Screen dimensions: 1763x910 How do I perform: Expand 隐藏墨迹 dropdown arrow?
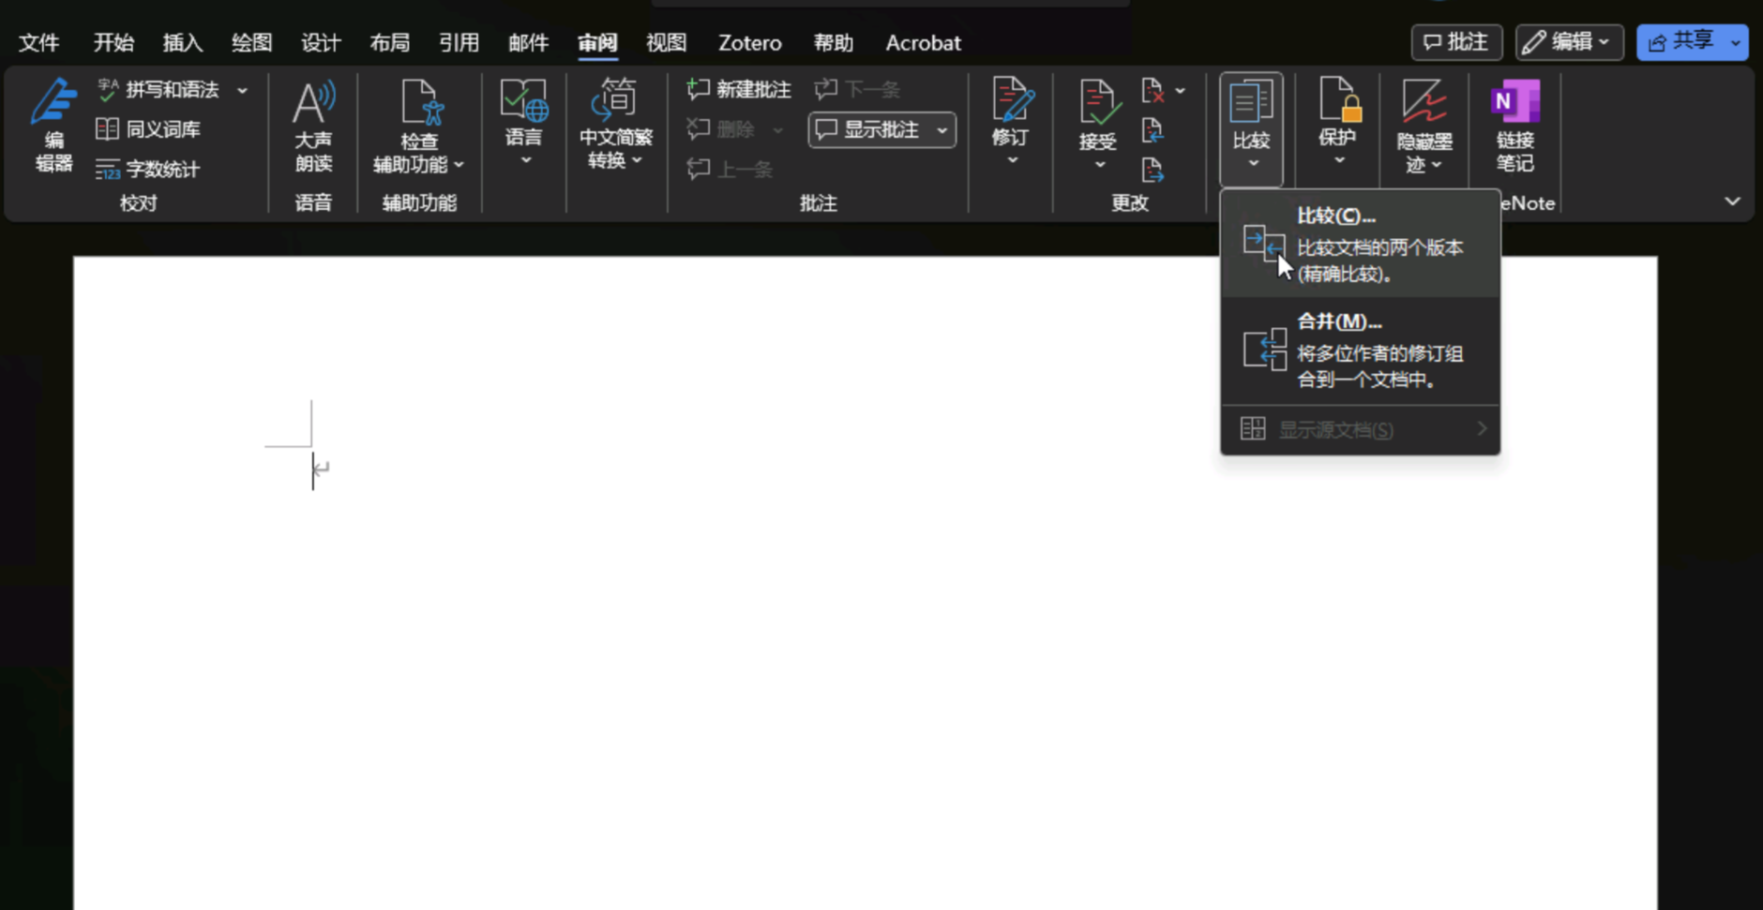tap(1436, 165)
